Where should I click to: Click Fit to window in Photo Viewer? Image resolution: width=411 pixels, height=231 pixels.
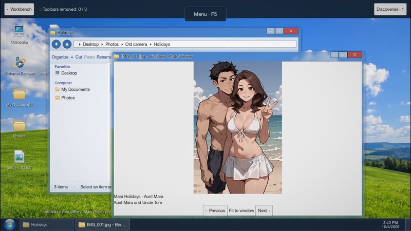point(241,210)
